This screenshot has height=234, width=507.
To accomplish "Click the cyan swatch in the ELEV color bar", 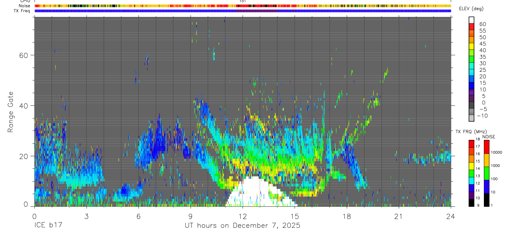I will (471, 72).
